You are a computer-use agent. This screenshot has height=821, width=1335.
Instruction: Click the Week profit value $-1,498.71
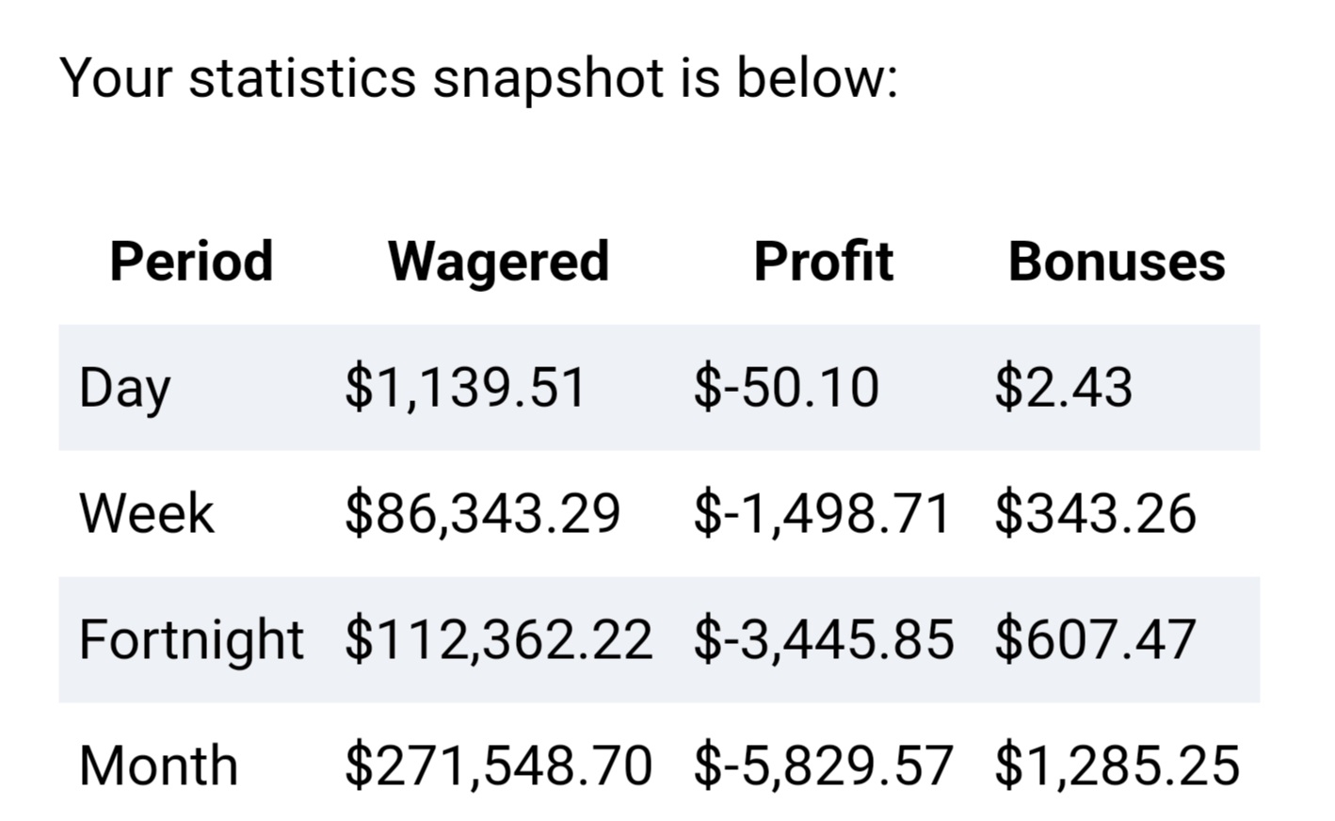(x=822, y=514)
